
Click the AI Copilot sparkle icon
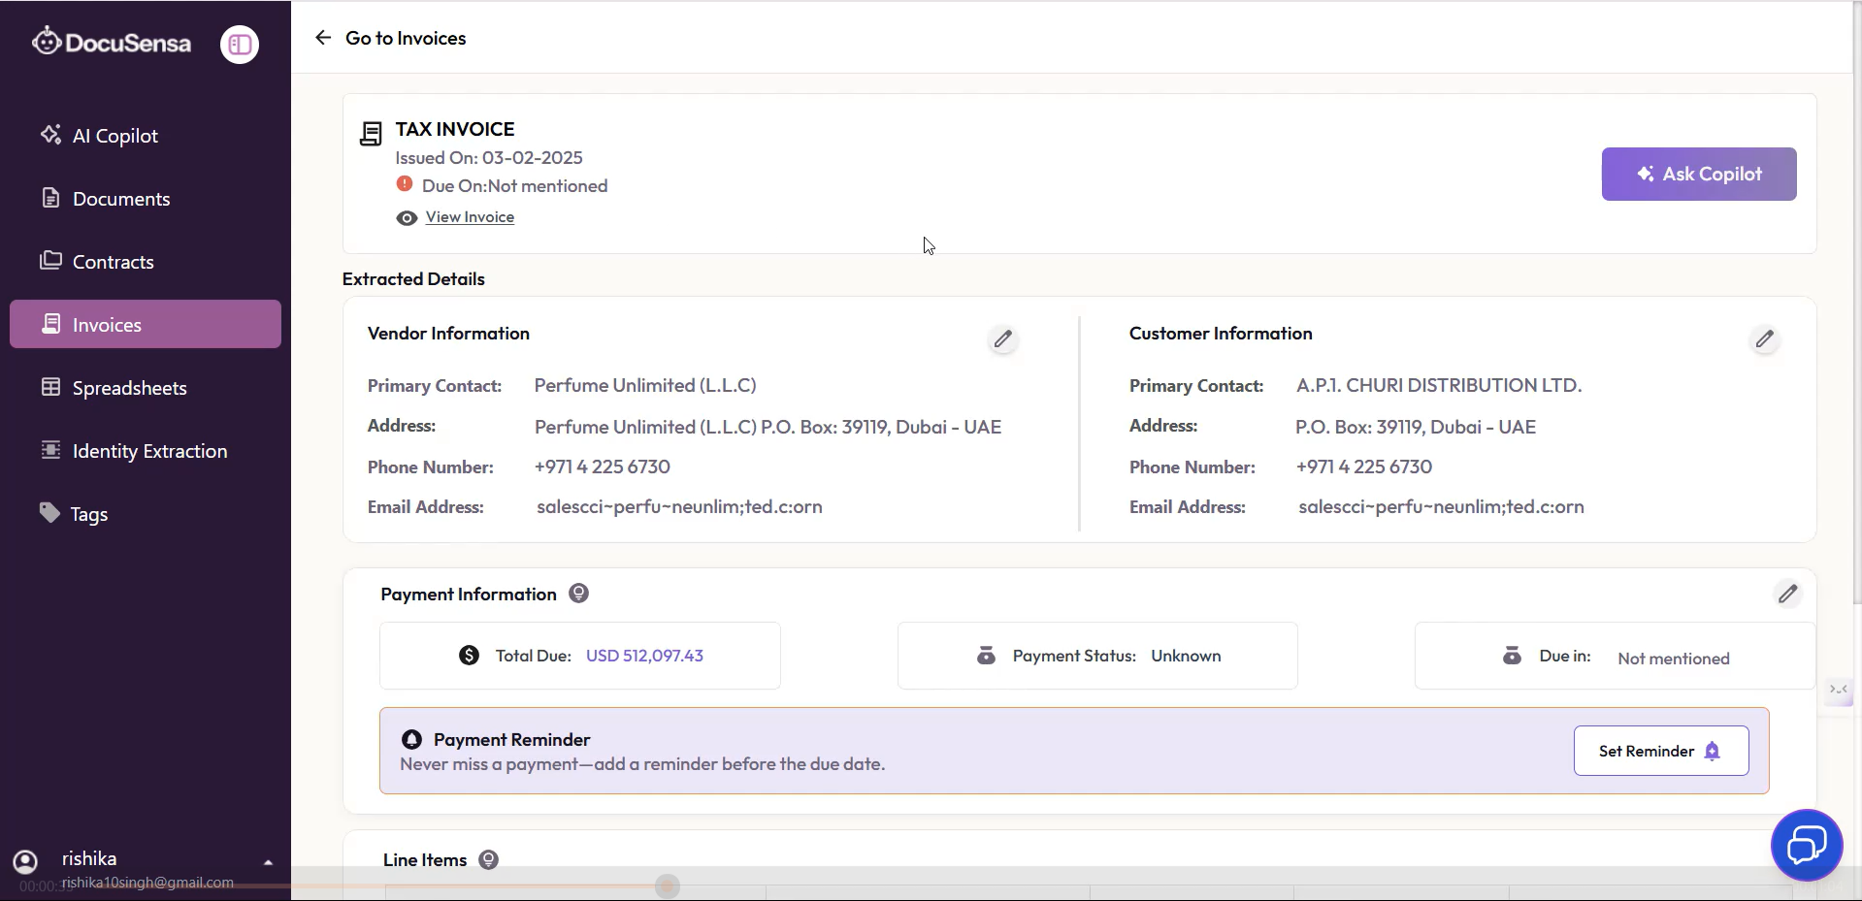tap(50, 135)
